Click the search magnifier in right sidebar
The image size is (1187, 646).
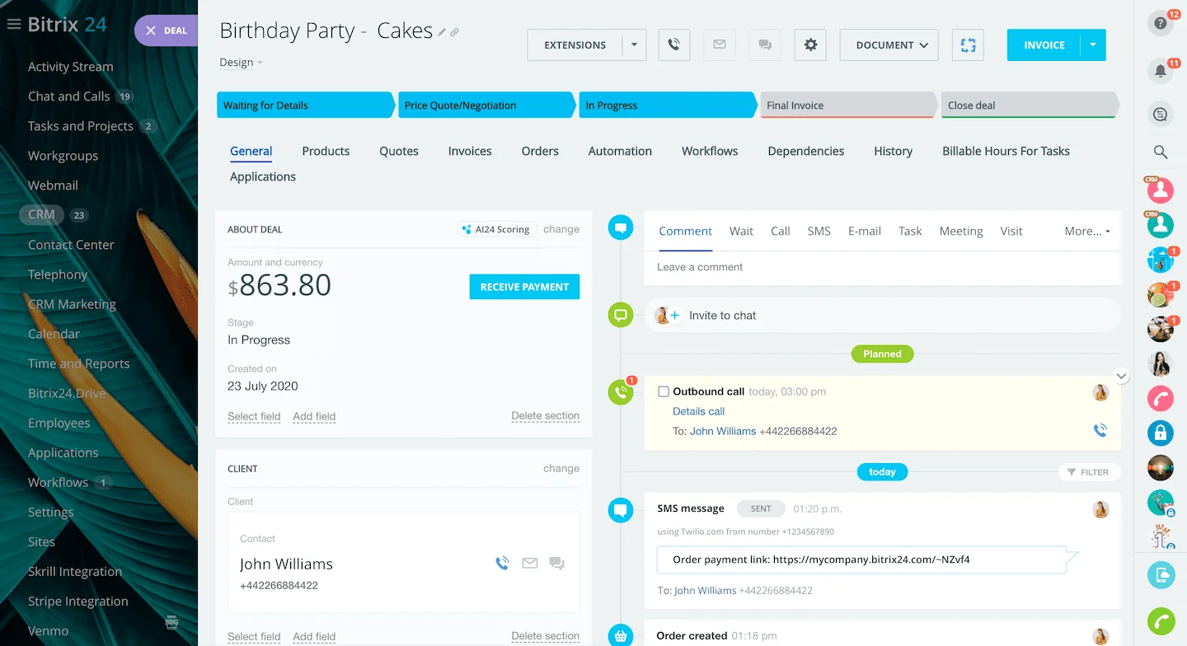1161,152
